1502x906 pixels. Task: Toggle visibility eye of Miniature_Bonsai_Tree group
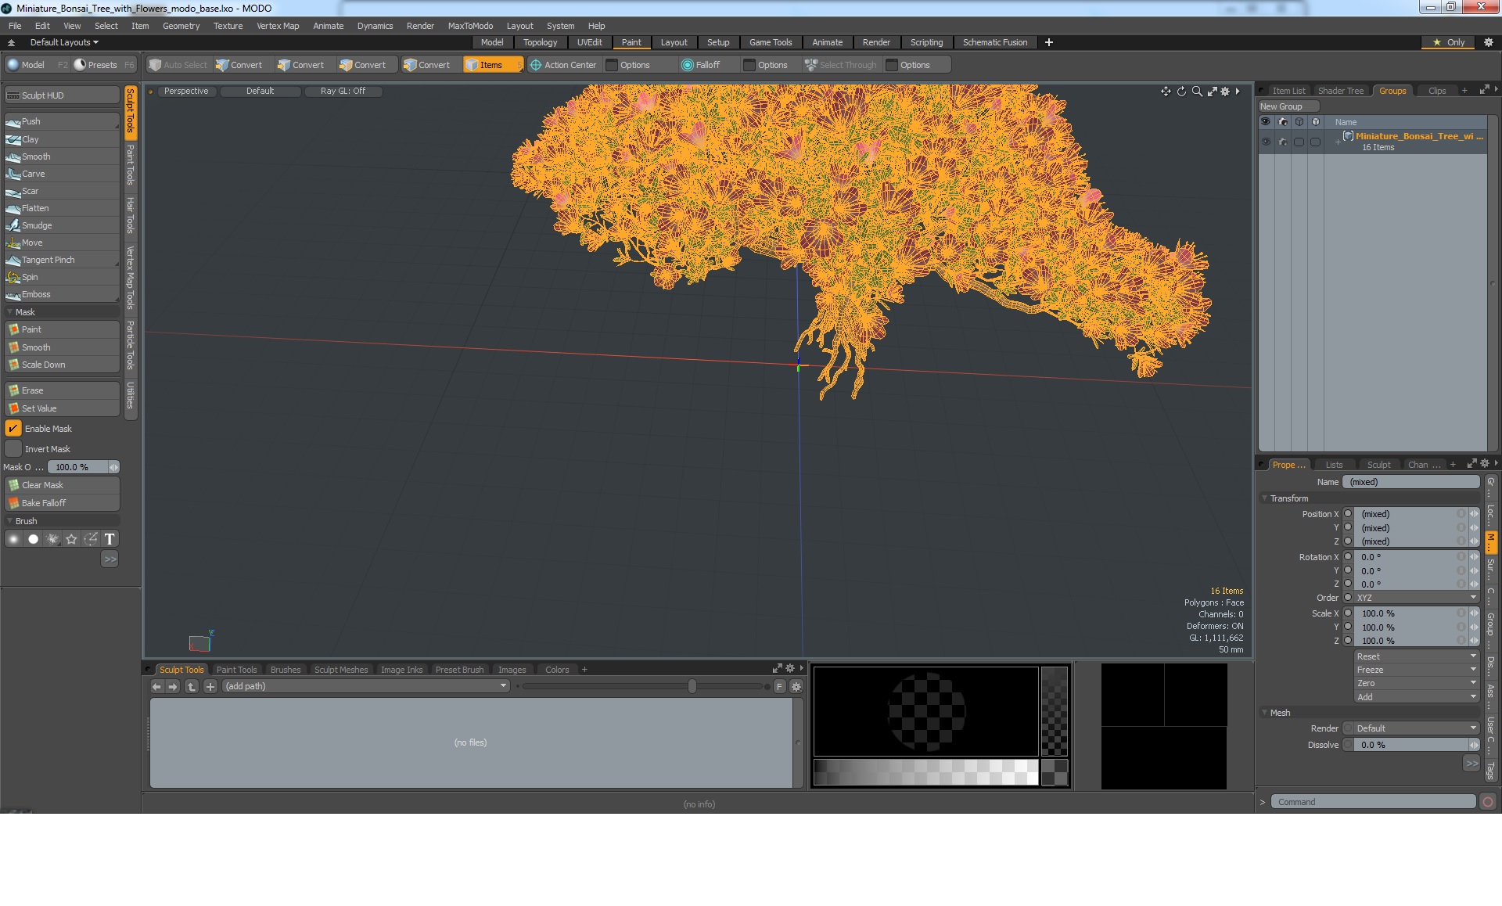pos(1265,142)
